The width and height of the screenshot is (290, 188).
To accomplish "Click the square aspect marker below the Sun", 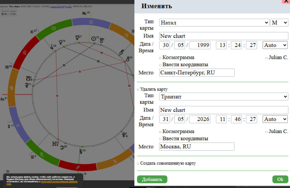I will [x=98, y=61].
